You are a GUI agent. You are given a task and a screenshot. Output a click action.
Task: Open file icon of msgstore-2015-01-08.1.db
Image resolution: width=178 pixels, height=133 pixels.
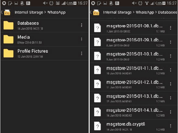click(x=97, y=28)
